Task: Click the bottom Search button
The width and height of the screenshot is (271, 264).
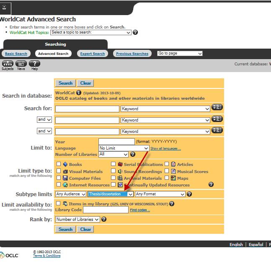Action: click(x=65, y=229)
